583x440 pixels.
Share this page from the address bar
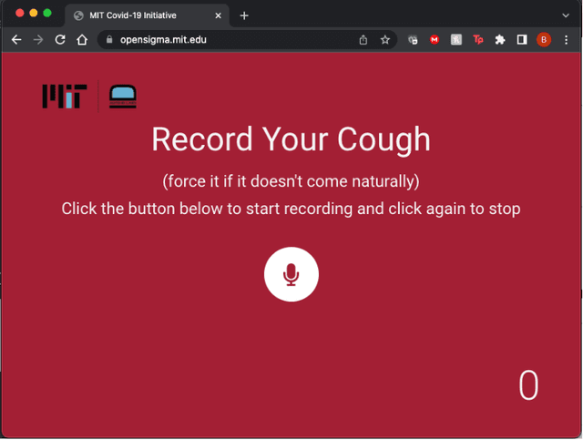click(x=363, y=40)
